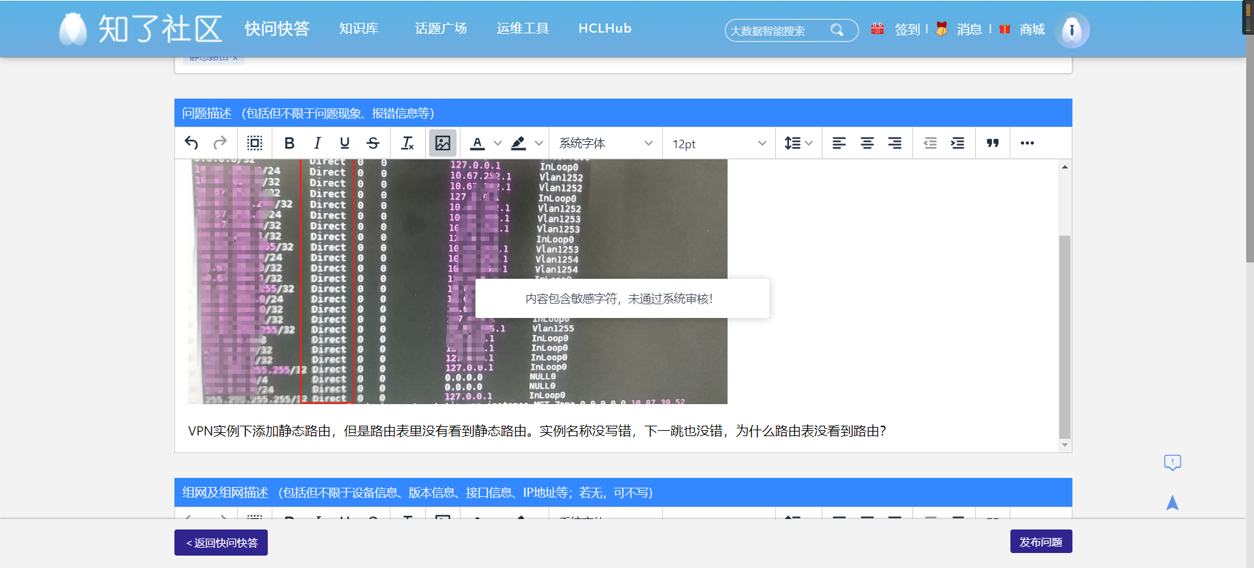Image resolution: width=1254 pixels, height=568 pixels.
Task: Insert a blockquote
Action: pos(993,143)
